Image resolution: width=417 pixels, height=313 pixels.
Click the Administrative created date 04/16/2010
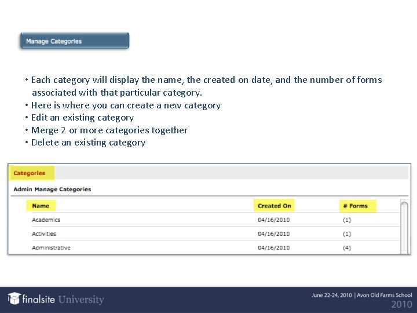coord(273,248)
